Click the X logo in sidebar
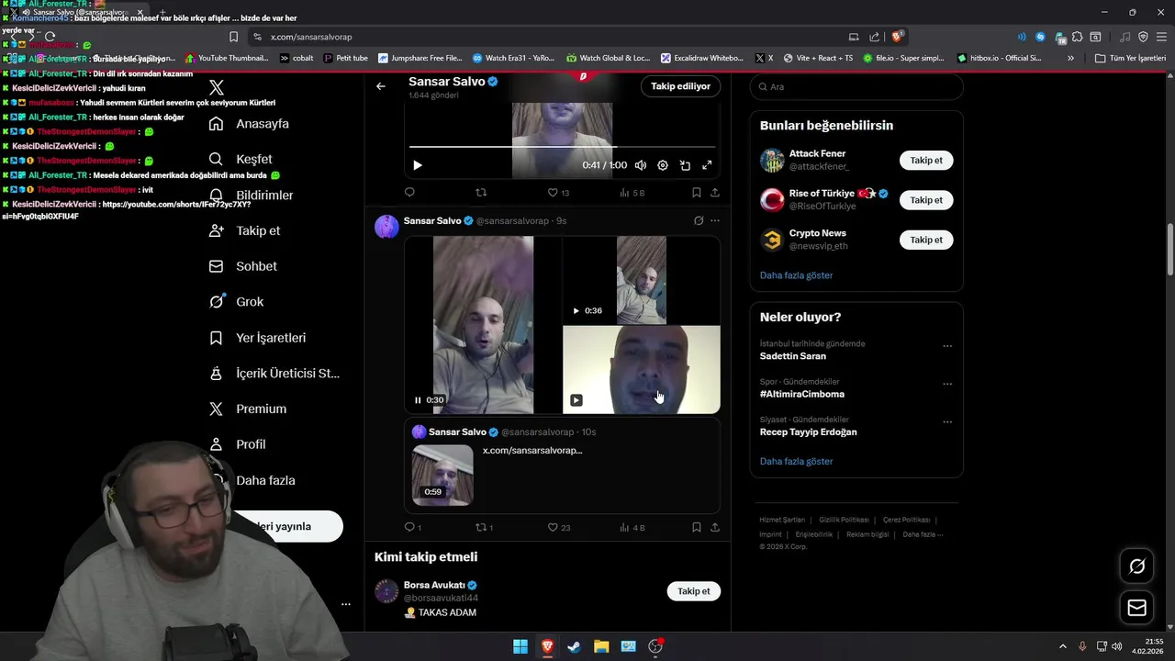1175x661 pixels. pos(217,87)
